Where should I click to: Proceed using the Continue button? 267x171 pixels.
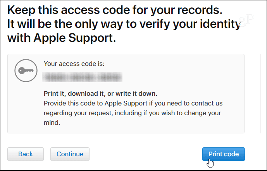pos(70,154)
